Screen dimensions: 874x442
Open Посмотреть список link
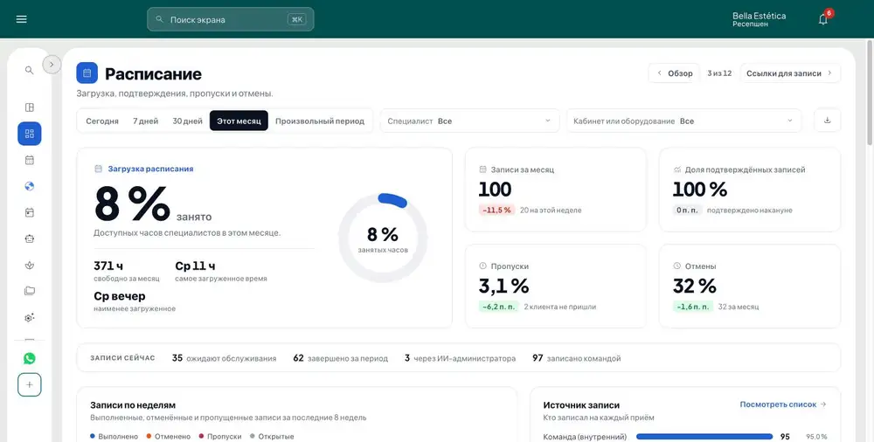(783, 404)
